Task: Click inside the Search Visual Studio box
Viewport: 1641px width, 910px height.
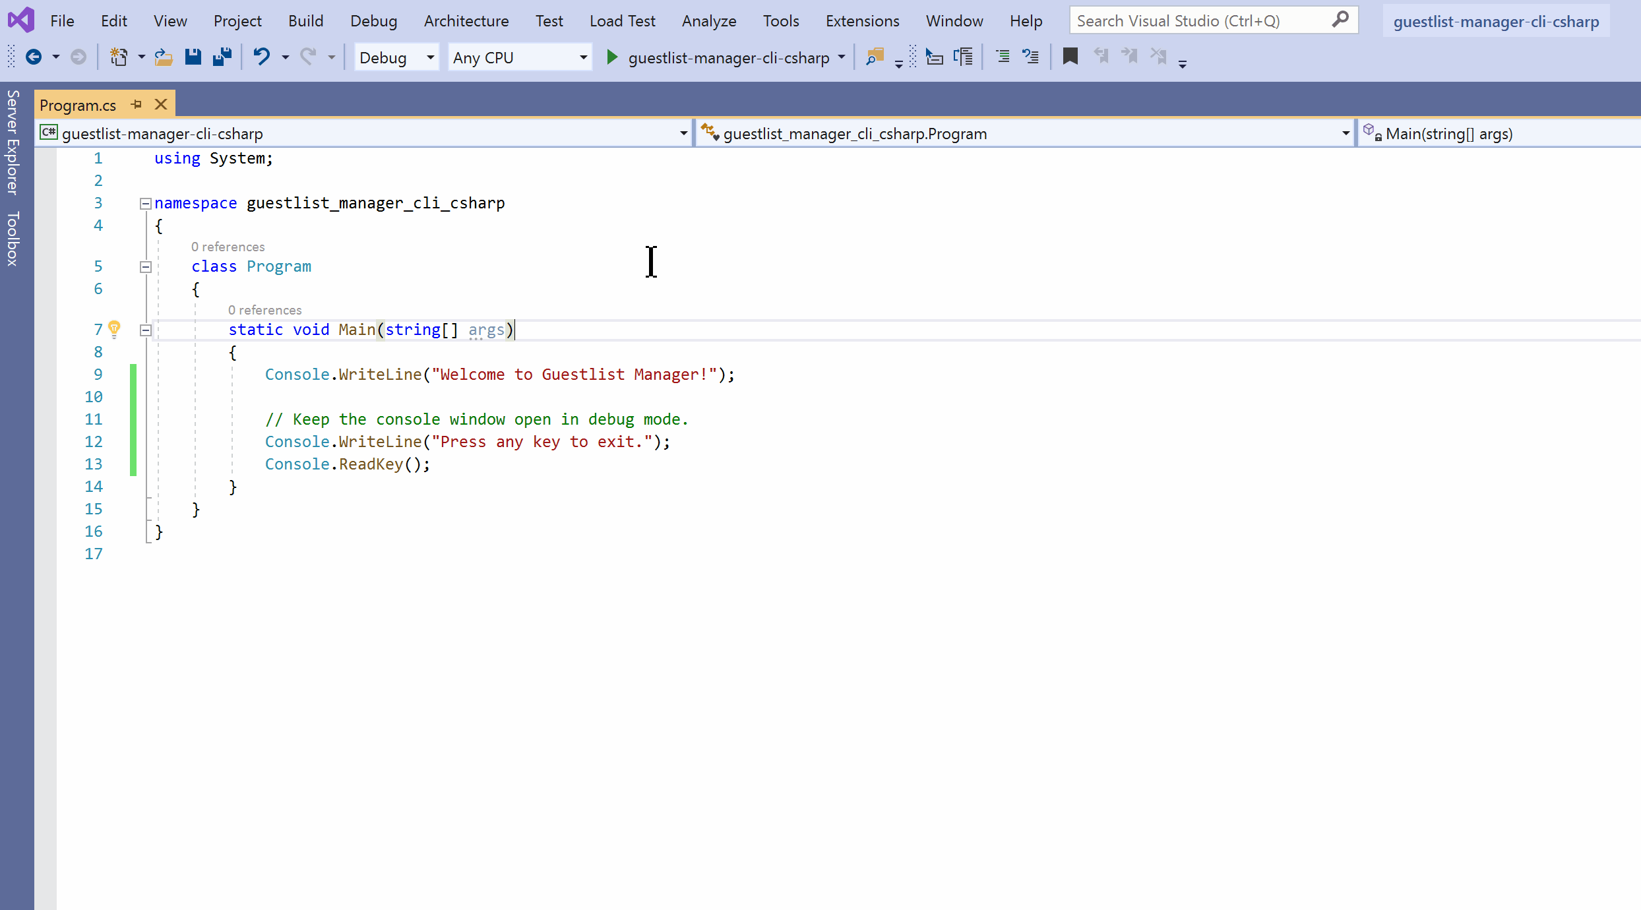Action: point(1187,20)
